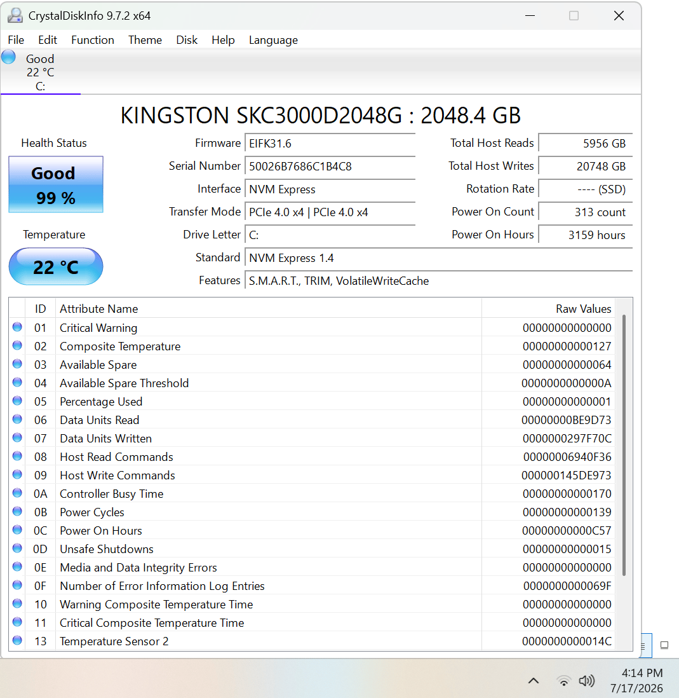The width and height of the screenshot is (679, 698).
Task: Click the Rotation Rate value ---- (SSD)
Action: coord(585,189)
